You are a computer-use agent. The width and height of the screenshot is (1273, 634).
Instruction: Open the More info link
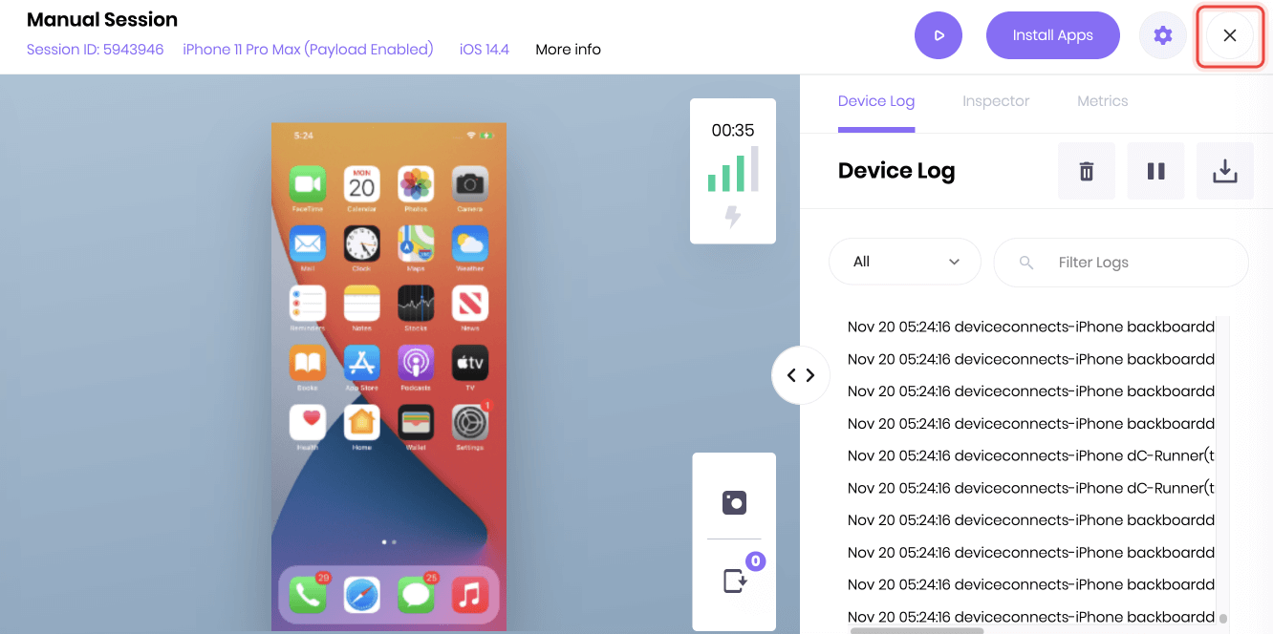click(569, 50)
